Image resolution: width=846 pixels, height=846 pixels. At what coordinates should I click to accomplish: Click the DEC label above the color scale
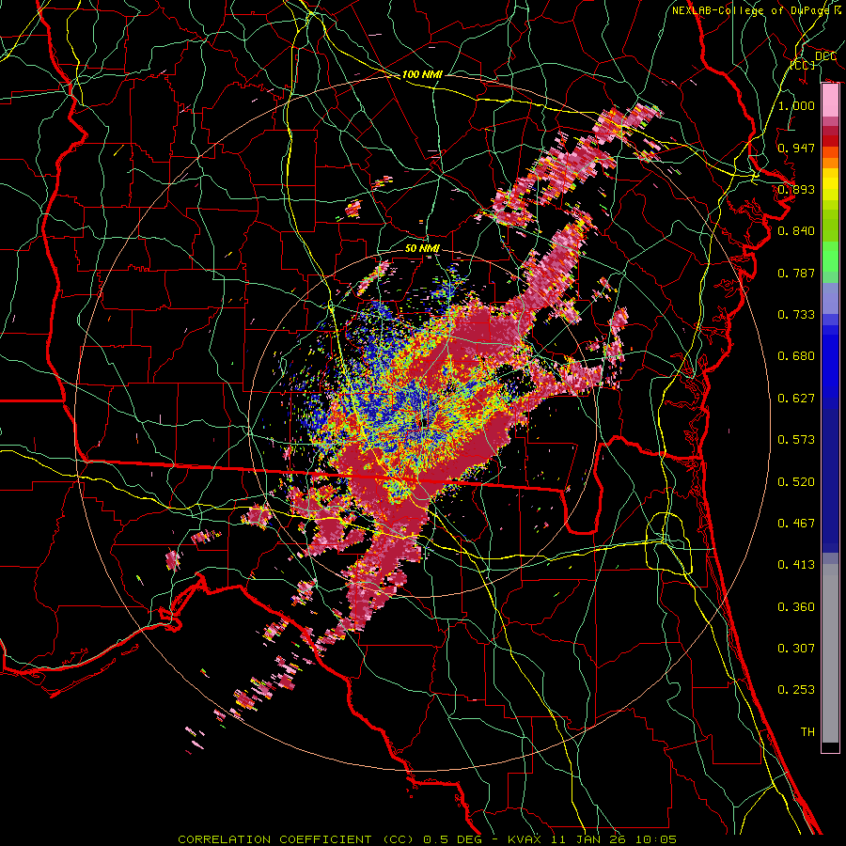click(x=825, y=56)
